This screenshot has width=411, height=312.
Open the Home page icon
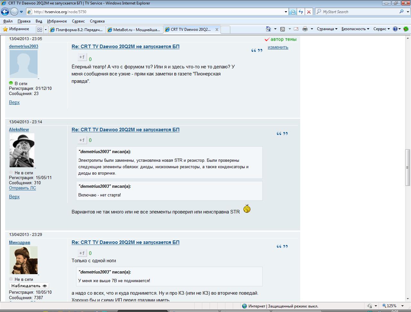268,29
